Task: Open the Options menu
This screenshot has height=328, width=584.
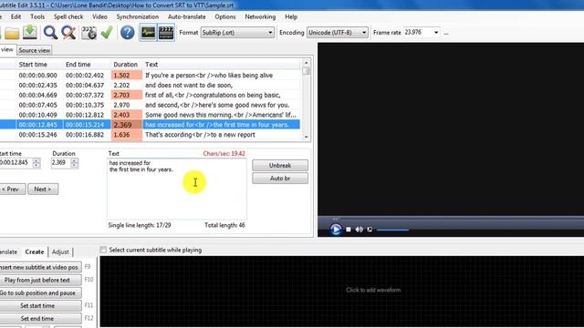Action: [x=225, y=16]
